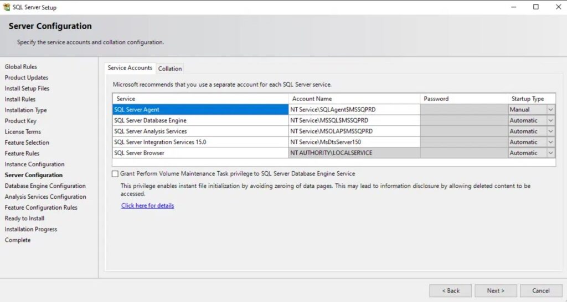
Task: Click Ready to Install step in sidebar
Action: pyautogui.click(x=24, y=218)
